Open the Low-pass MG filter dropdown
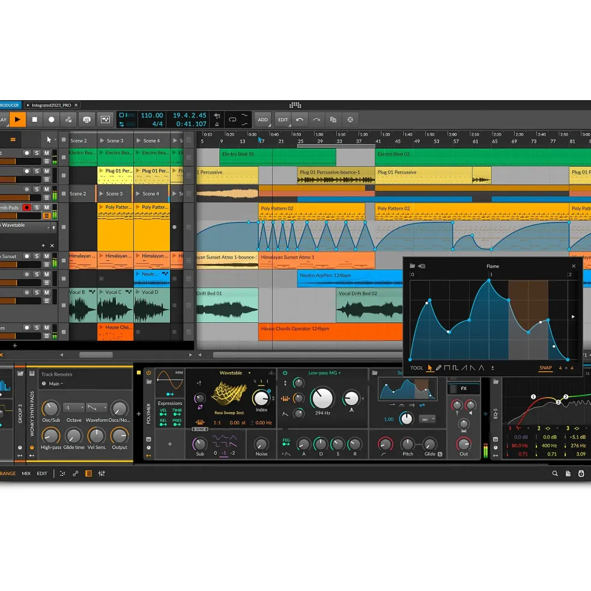Image resolution: width=591 pixels, height=591 pixels. [x=324, y=373]
